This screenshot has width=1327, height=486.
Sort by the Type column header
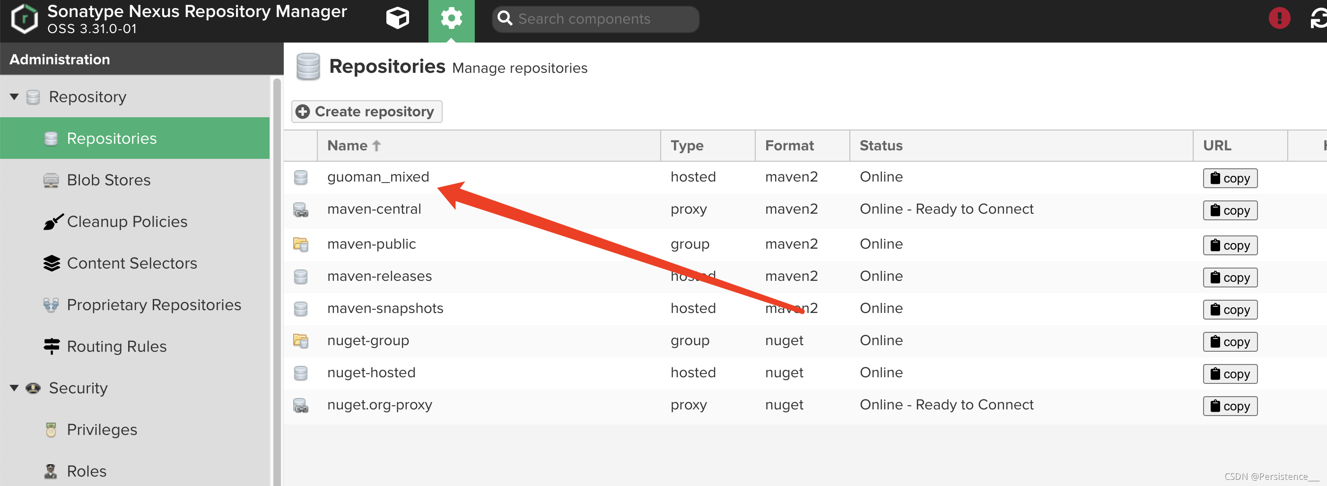(x=708, y=146)
